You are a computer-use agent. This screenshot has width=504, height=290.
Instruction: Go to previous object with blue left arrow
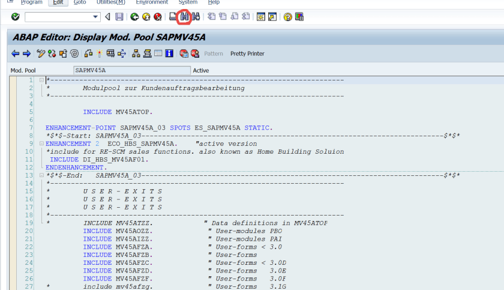pyautogui.click(x=16, y=53)
